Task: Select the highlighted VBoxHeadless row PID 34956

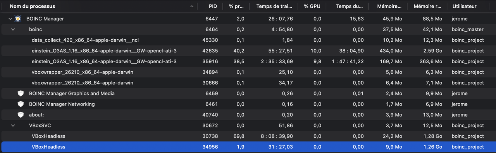Action: pyautogui.click(x=248, y=147)
